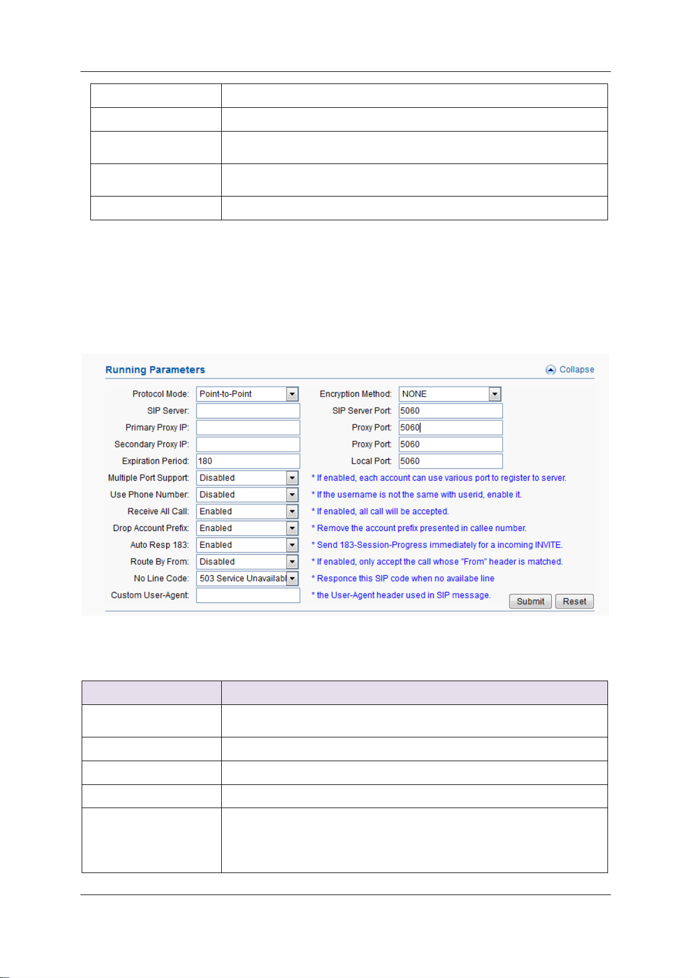
Task: Click the 'username is not the same' hint
Action: point(417,495)
